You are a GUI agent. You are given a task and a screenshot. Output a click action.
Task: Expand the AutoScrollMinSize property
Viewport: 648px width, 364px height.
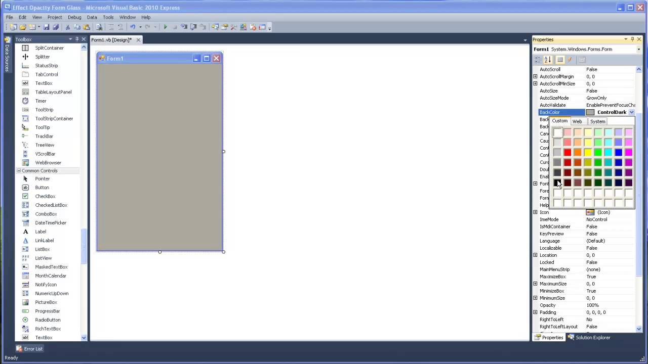pyautogui.click(x=535, y=83)
